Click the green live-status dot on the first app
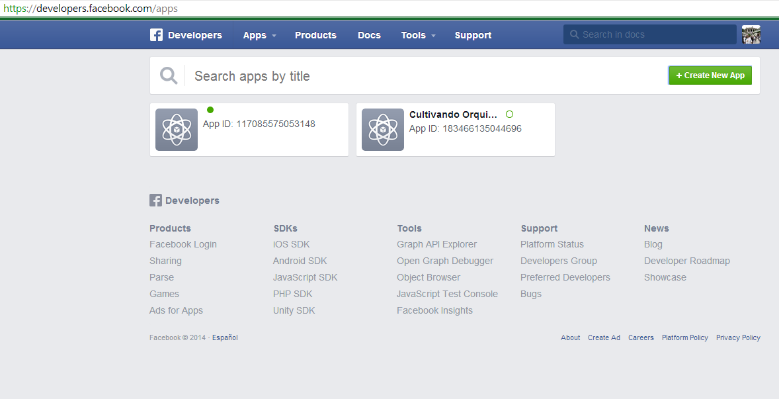 pos(210,109)
